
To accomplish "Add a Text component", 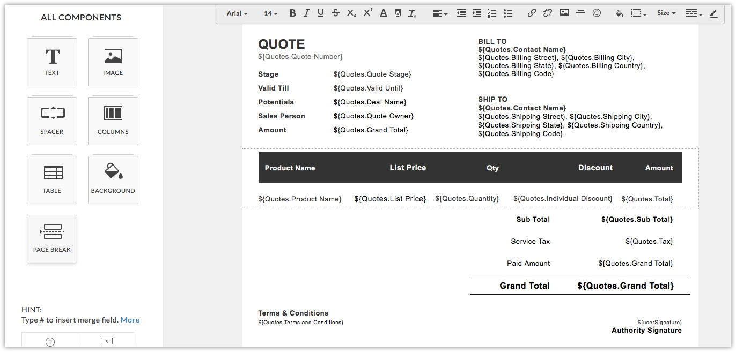I will tap(52, 62).
